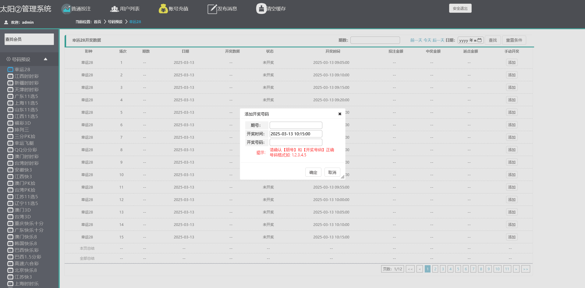
Task: Click the 号码预设 breadcrumb
Action: pyautogui.click(x=115, y=22)
